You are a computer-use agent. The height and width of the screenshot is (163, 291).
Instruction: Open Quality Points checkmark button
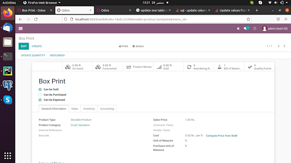coord(259,67)
